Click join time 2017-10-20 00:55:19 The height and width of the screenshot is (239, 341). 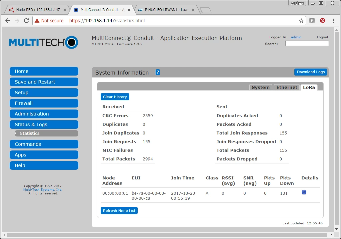pyautogui.click(x=183, y=196)
